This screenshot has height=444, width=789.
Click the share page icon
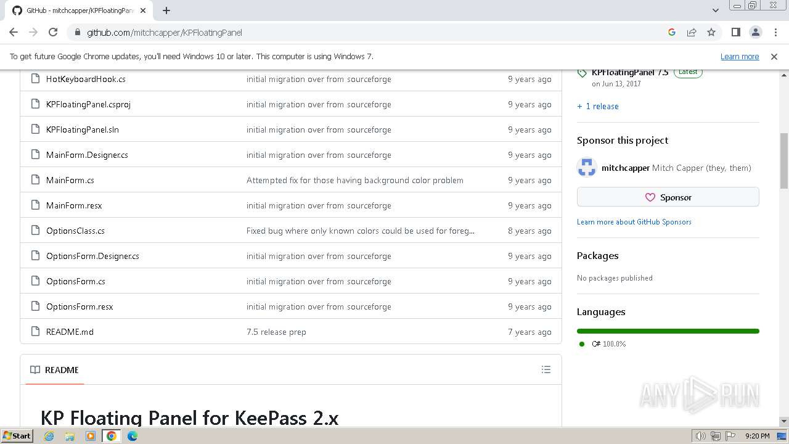point(692,32)
